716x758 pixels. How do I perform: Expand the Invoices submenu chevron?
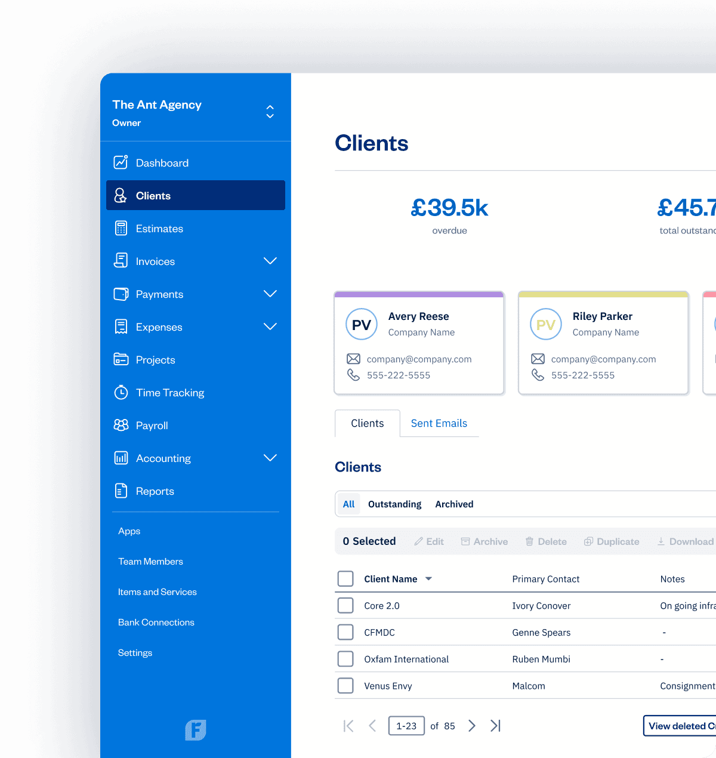pos(270,261)
